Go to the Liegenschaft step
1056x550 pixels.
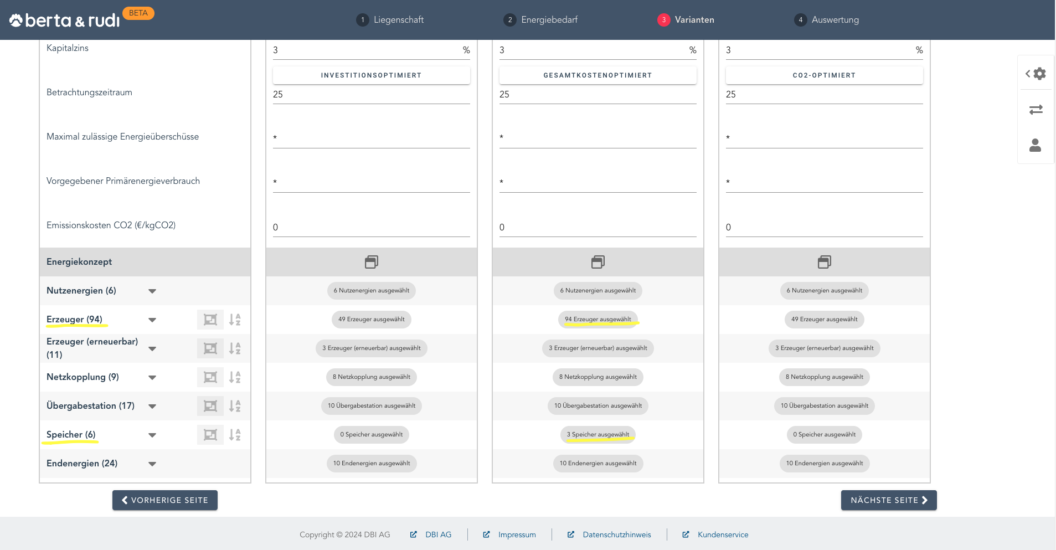(390, 20)
